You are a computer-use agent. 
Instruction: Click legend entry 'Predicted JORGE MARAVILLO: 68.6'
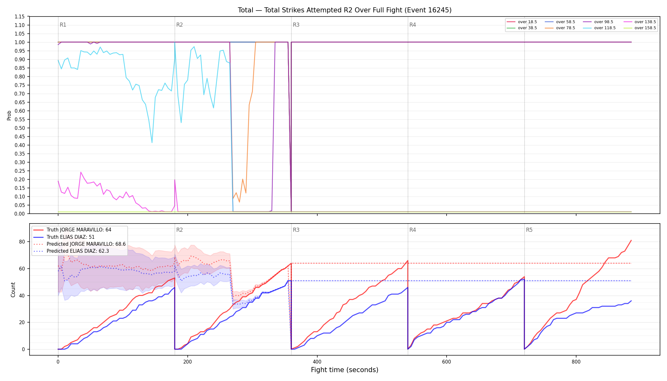click(79, 244)
